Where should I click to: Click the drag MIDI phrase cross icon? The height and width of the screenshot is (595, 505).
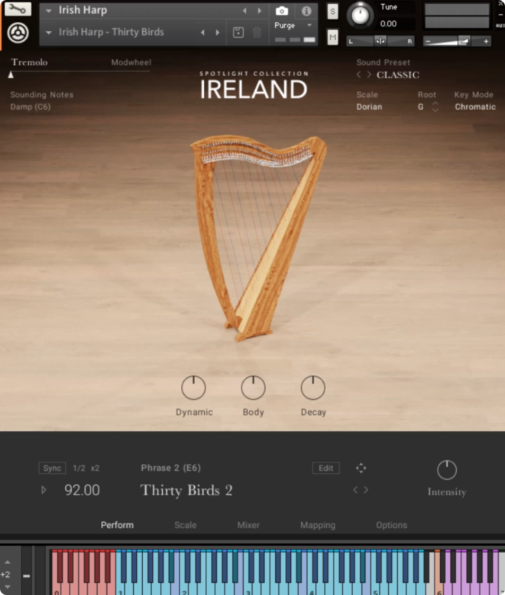pyautogui.click(x=361, y=468)
